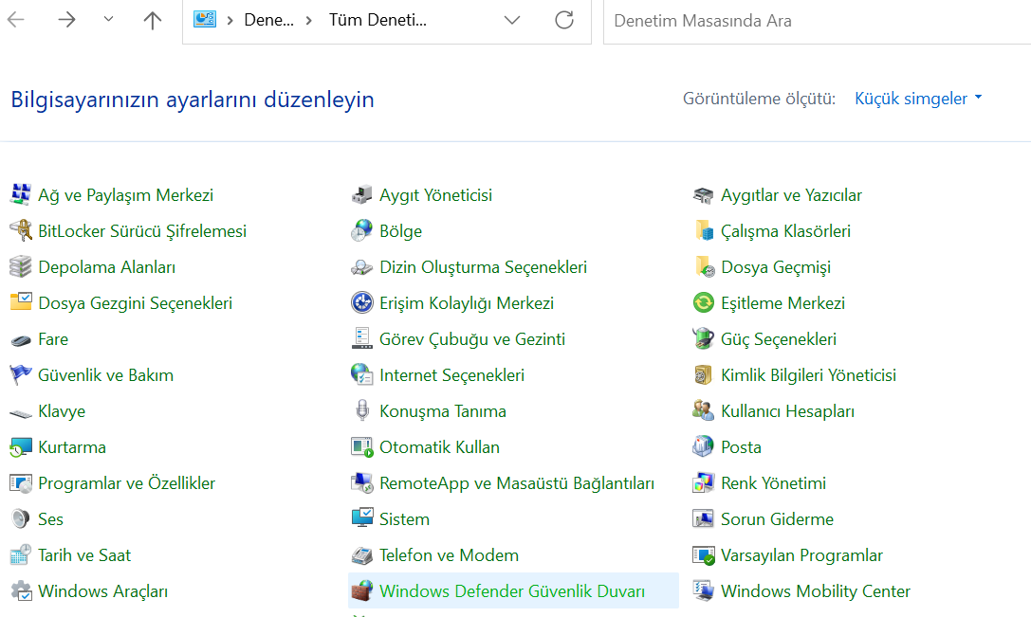
Task: Click the Denetim Masasında Ara search field
Action: (816, 21)
